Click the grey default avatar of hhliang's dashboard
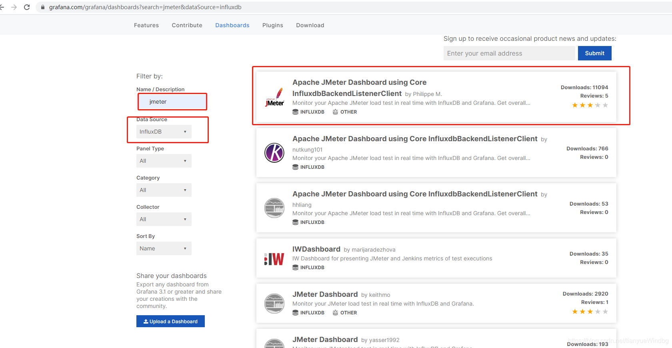 click(x=274, y=208)
